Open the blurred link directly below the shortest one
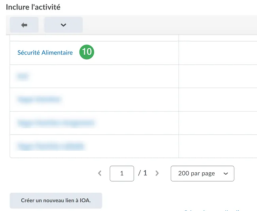 tap(39, 99)
